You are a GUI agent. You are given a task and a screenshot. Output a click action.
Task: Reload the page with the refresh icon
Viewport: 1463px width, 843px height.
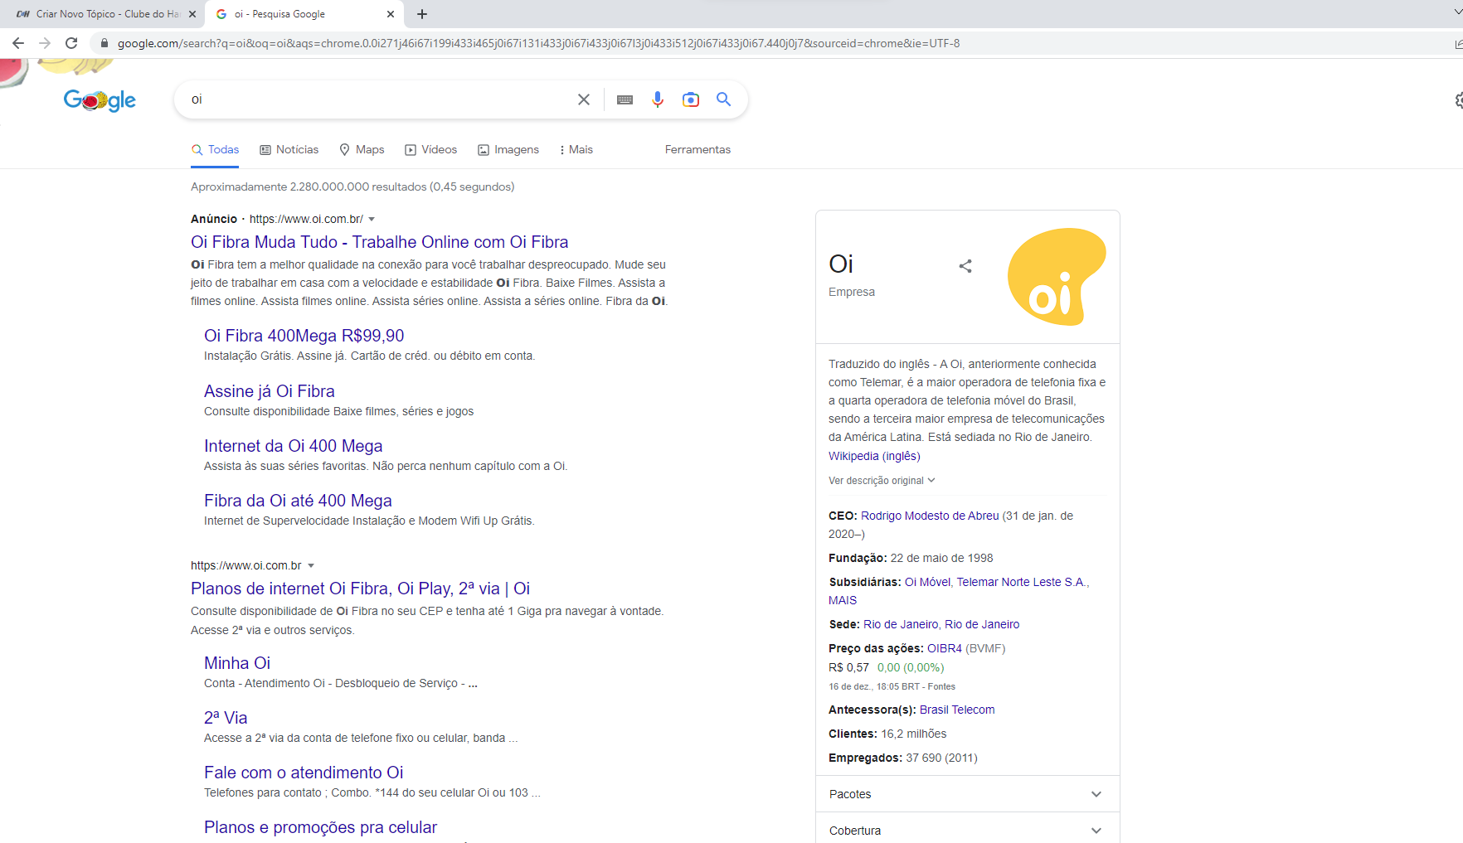pyautogui.click(x=71, y=43)
